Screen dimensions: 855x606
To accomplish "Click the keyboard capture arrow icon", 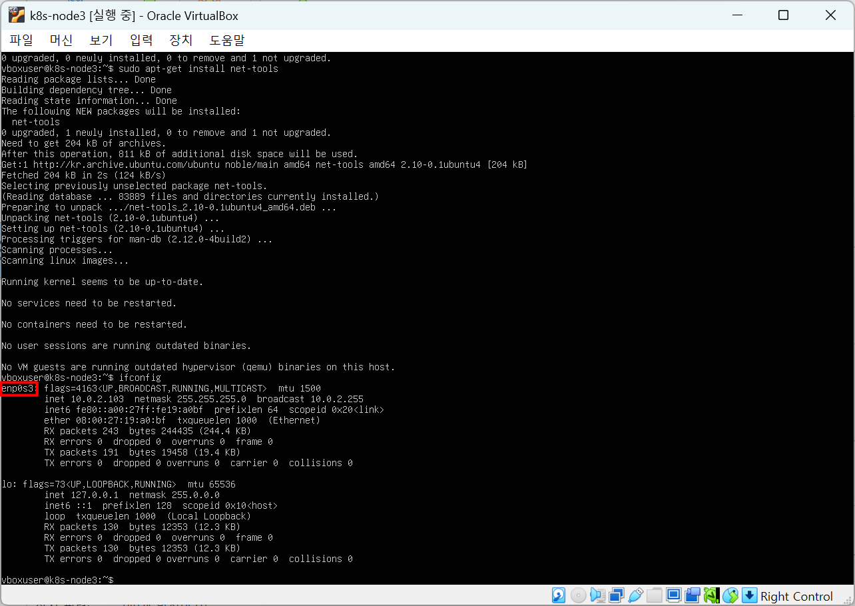I will (x=750, y=595).
